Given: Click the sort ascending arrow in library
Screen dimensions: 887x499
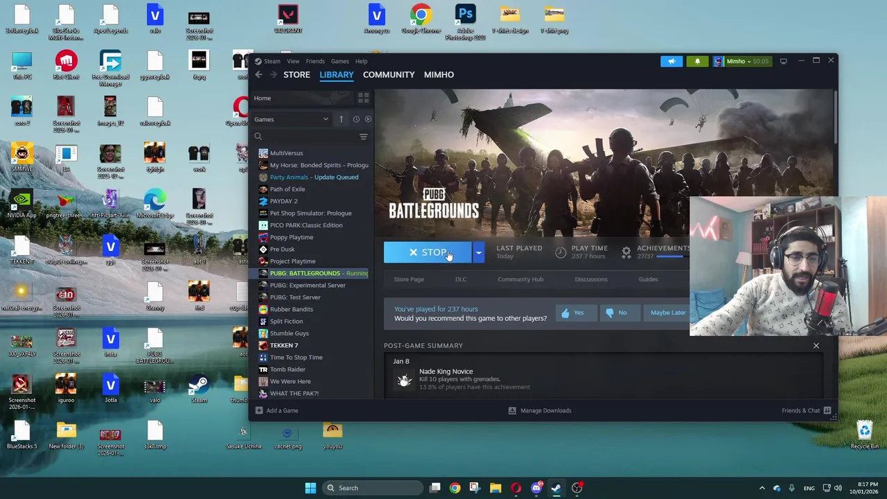Looking at the screenshot, I should [341, 119].
